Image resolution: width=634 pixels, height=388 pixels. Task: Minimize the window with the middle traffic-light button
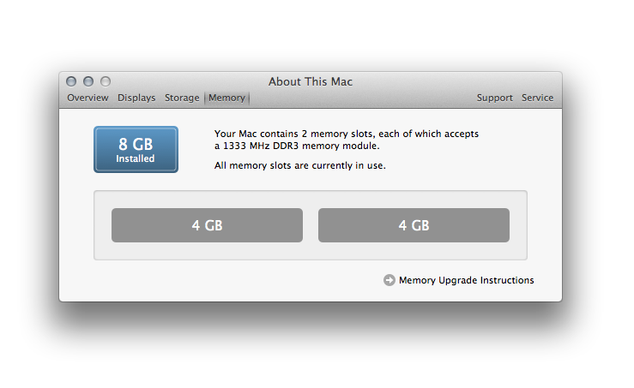[x=88, y=81]
